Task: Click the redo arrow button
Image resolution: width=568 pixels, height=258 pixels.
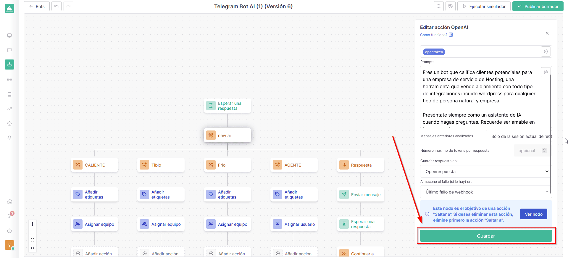Action: tap(68, 6)
